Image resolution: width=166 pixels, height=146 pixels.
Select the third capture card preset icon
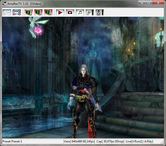click(48, 12)
